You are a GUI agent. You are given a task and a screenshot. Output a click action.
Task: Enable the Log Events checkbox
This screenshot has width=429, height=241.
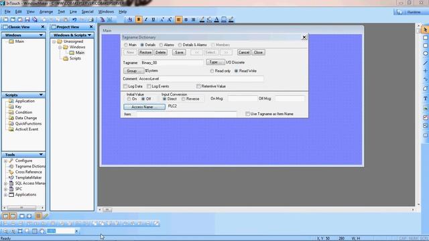point(149,86)
